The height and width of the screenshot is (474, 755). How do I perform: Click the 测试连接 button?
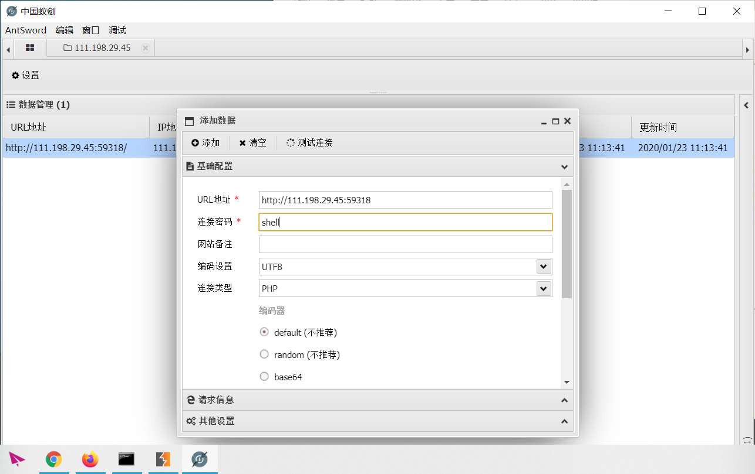(309, 143)
